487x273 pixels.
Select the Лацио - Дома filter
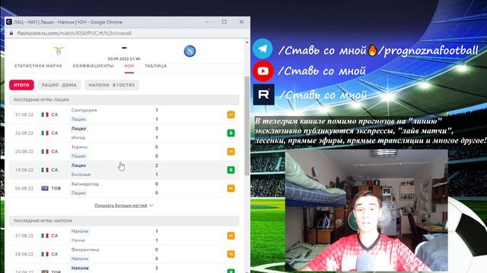pyautogui.click(x=59, y=85)
